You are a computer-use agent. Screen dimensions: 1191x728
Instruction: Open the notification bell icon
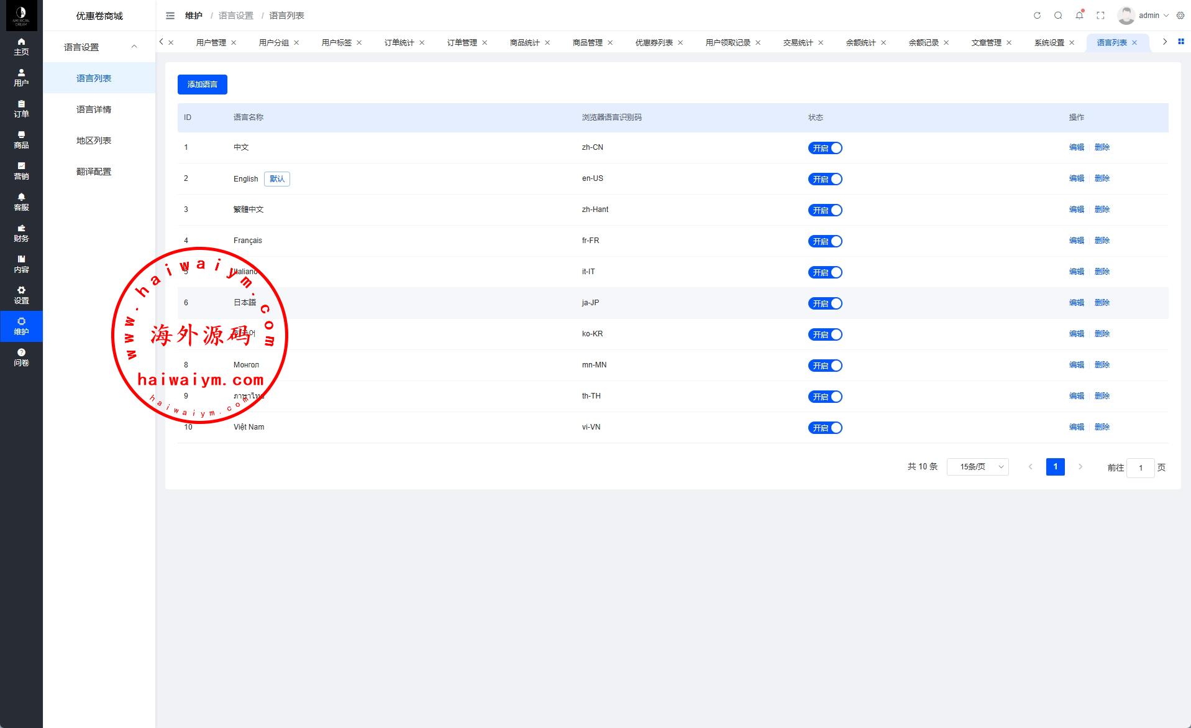pos(1079,16)
